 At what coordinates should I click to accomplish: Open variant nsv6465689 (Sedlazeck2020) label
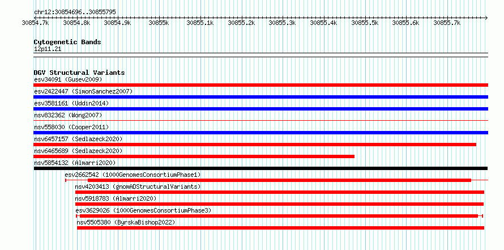pyautogui.click(x=78, y=151)
